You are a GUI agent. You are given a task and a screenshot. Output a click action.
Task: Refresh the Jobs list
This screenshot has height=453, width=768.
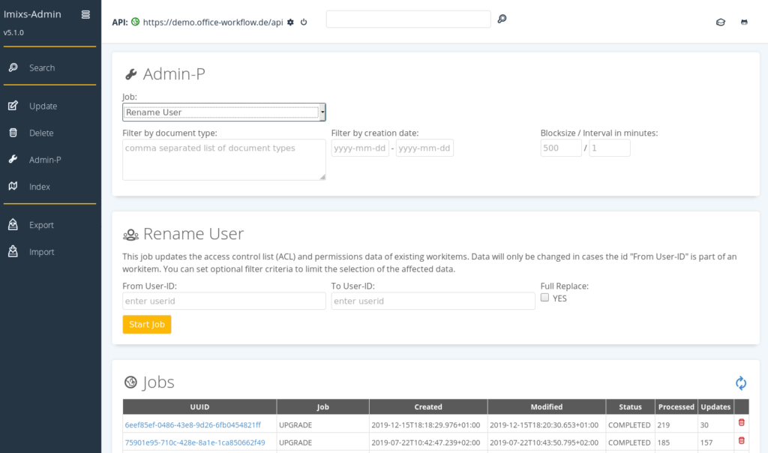pos(741,383)
